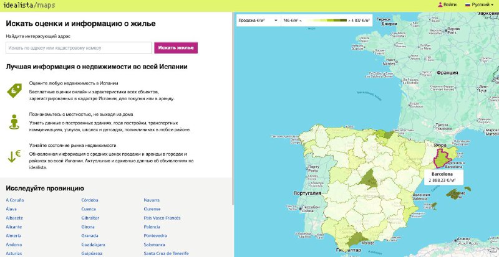Screen dimensions: 499x257
Task: Expand the Русский language selector arrow
Action: coord(492,4)
